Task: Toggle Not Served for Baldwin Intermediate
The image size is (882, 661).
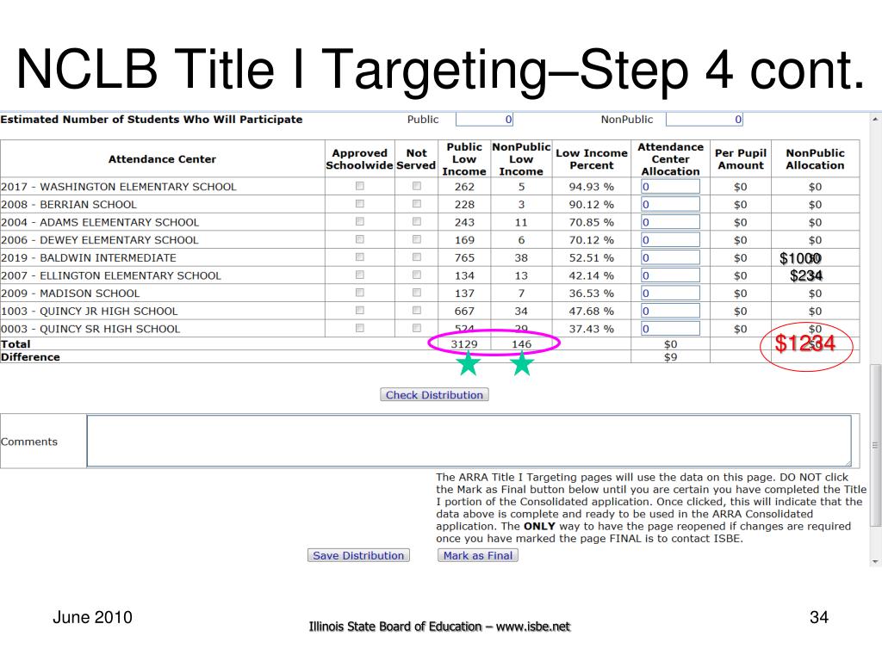Action: 417,256
